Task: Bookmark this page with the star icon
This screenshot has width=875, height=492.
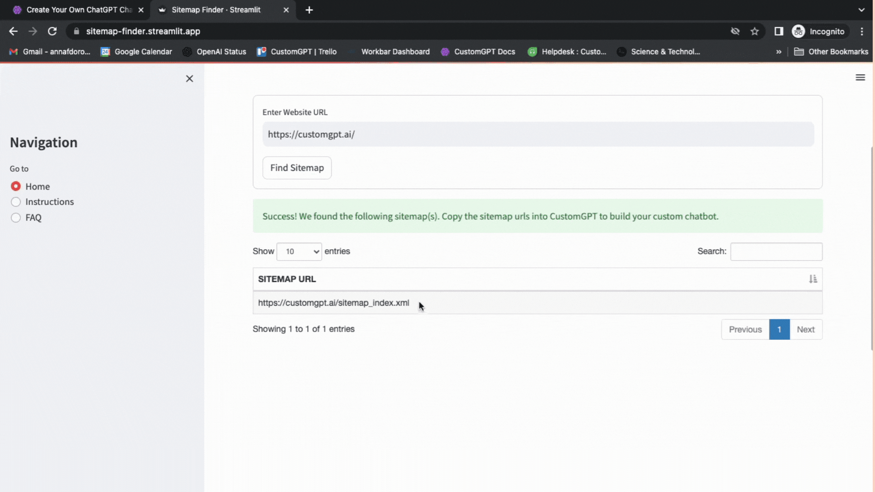Action: click(x=755, y=31)
